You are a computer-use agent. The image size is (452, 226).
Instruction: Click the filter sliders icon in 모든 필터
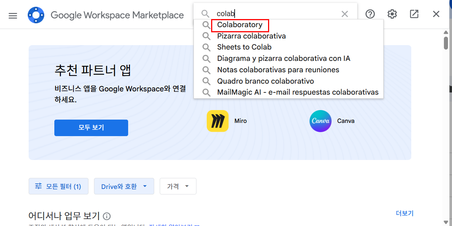click(x=39, y=186)
